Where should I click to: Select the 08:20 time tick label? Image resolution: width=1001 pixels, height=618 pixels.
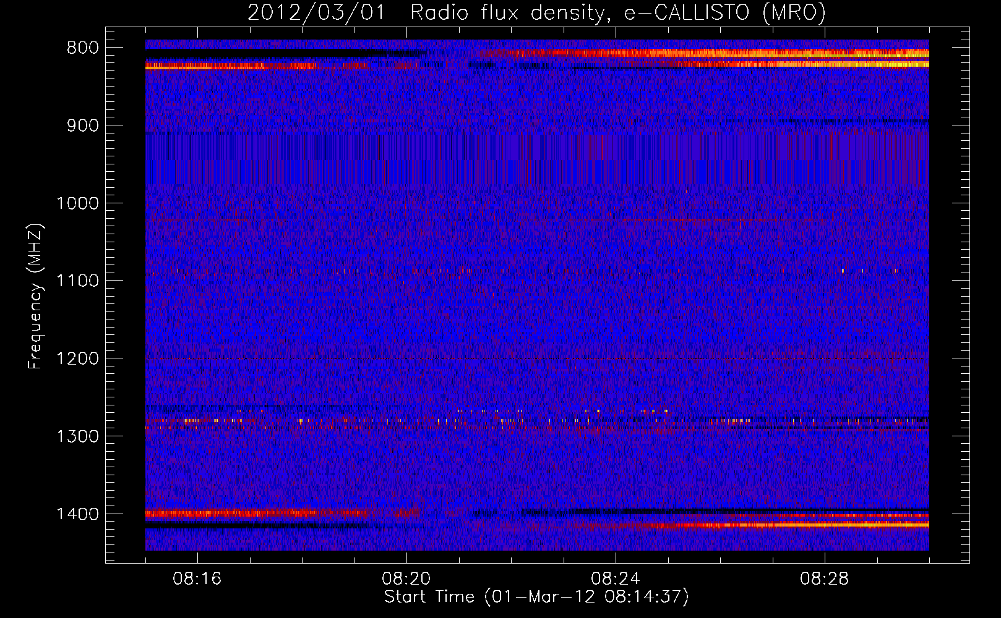(406, 579)
